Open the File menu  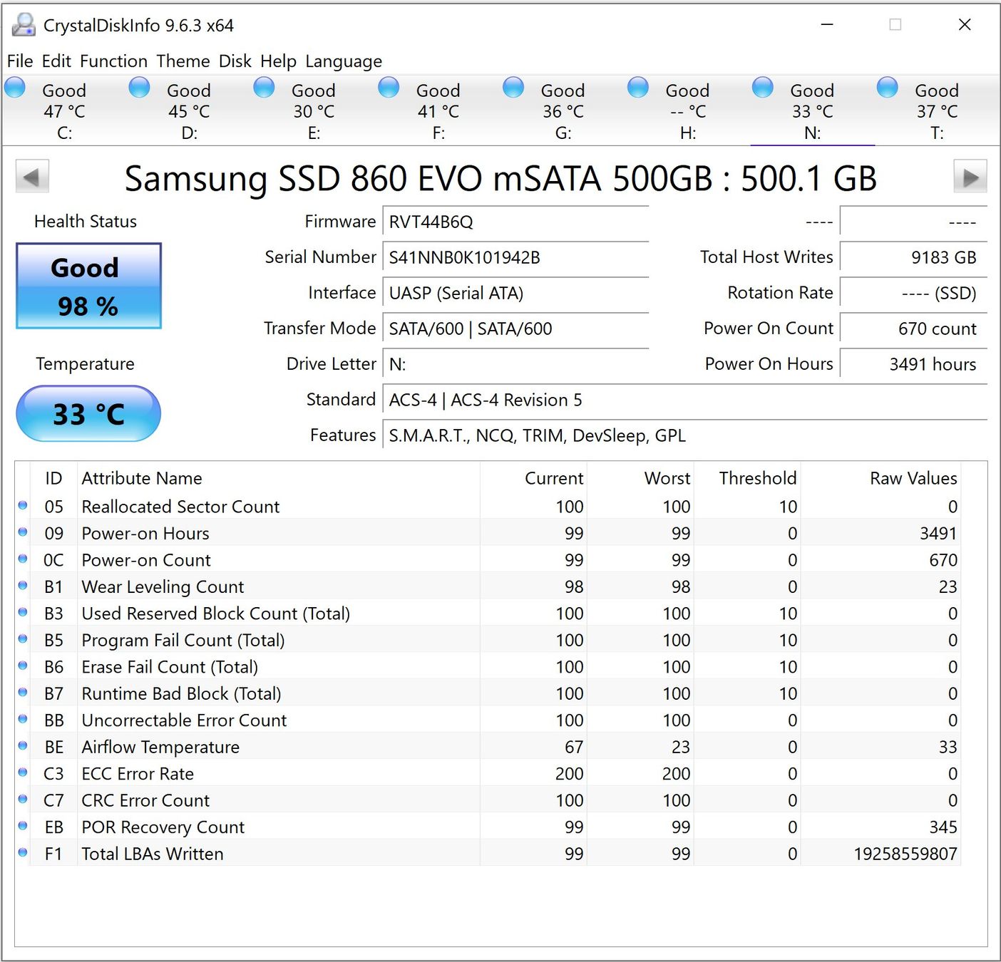tap(20, 61)
